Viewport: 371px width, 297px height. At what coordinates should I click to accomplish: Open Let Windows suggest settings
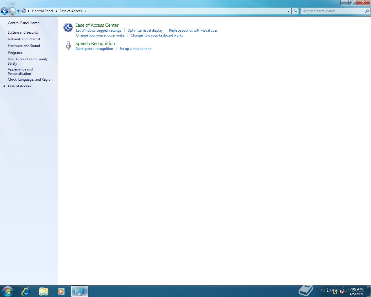[99, 30]
